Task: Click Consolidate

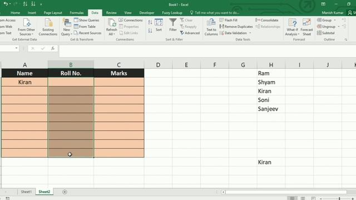Action: pyautogui.click(x=267, y=20)
